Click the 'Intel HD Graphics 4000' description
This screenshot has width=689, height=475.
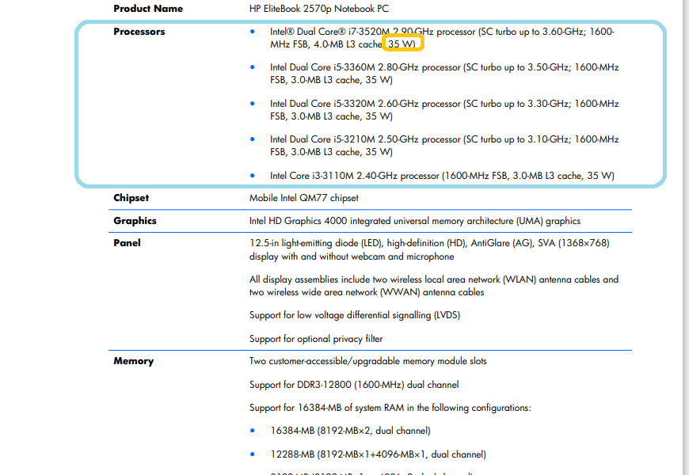tap(415, 221)
